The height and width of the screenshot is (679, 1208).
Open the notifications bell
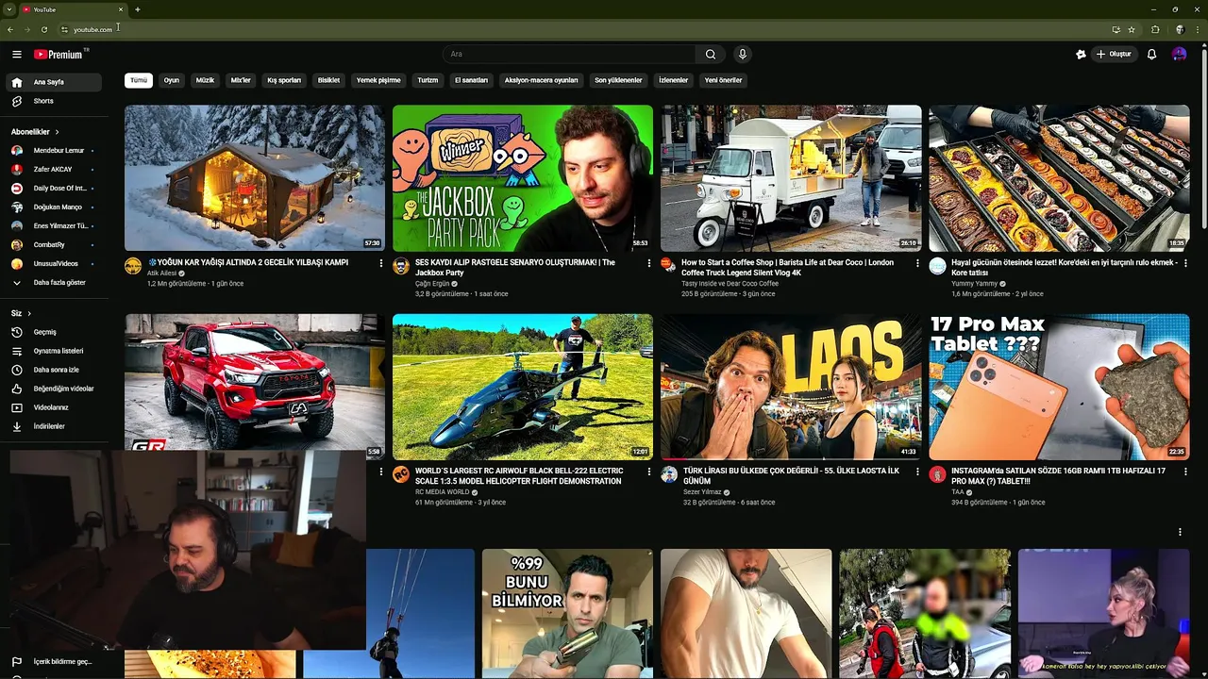(x=1151, y=55)
